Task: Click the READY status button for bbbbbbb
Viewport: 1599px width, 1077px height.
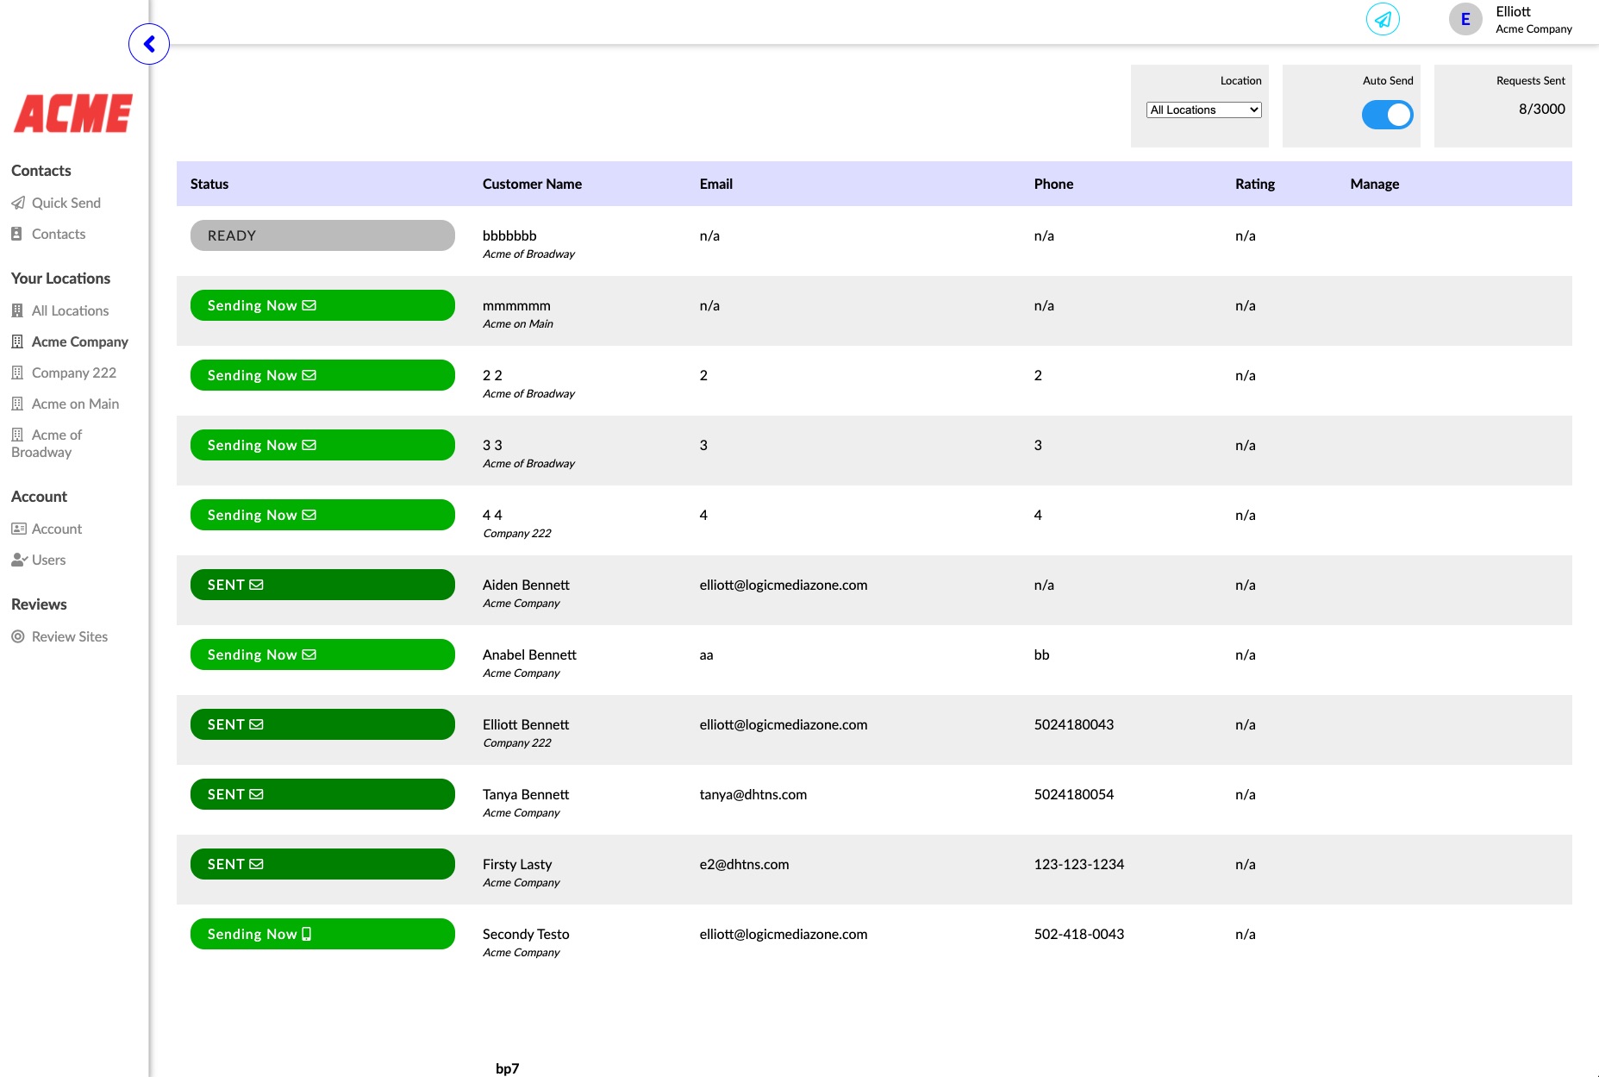Action: tap(322, 235)
